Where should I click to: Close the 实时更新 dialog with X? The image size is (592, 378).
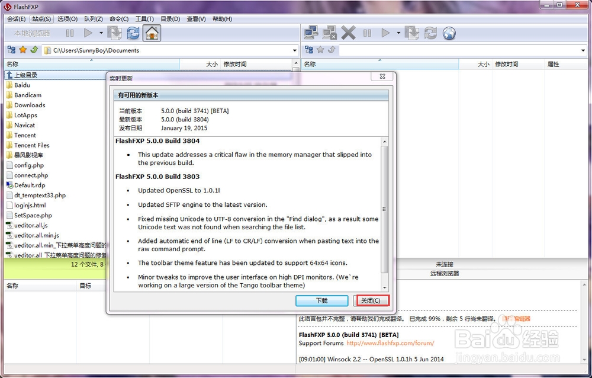[x=382, y=76]
